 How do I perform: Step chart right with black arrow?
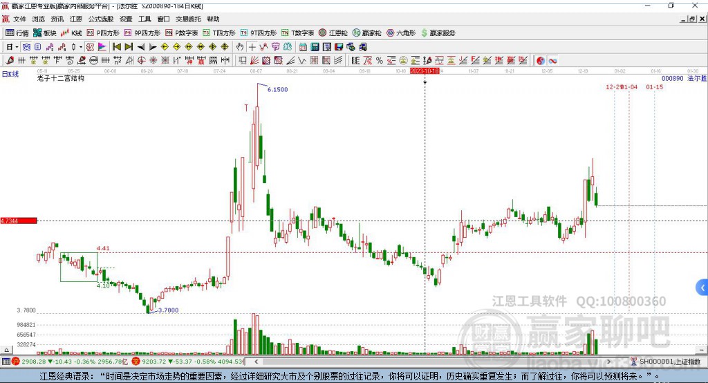point(153,47)
